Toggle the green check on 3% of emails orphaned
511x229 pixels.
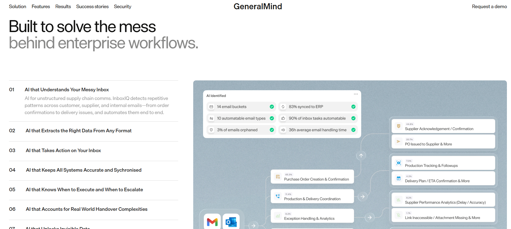point(272,130)
